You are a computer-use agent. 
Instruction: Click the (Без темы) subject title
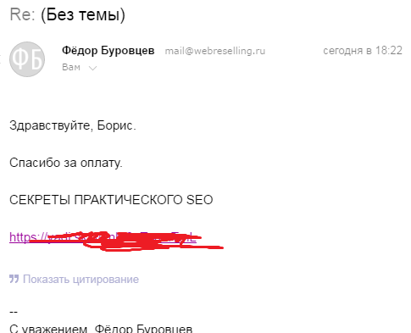[x=83, y=15]
